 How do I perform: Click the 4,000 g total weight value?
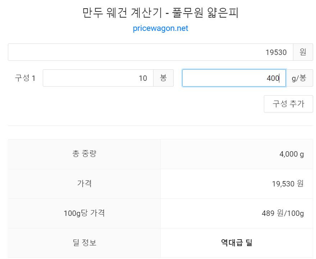click(292, 154)
